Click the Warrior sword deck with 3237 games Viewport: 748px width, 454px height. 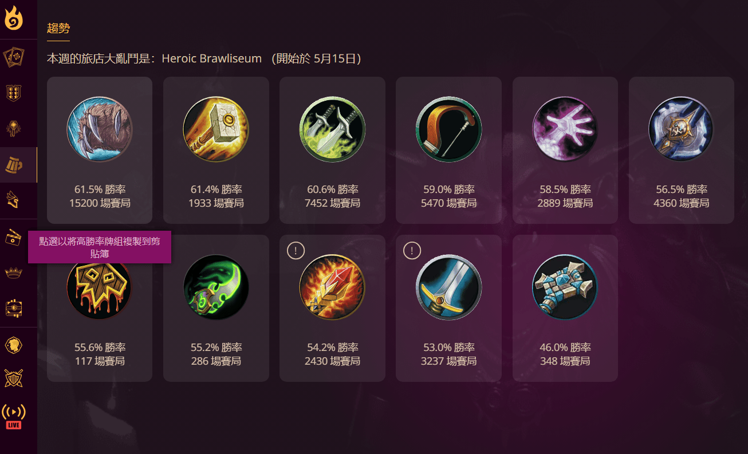448,308
